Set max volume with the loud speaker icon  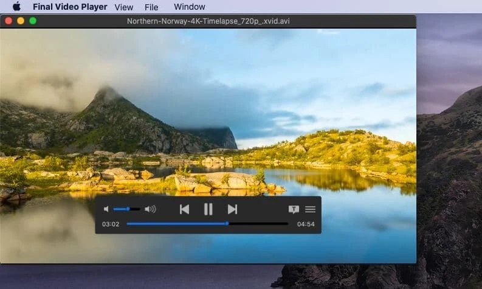[150, 209]
